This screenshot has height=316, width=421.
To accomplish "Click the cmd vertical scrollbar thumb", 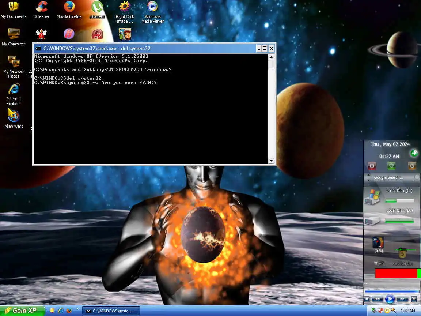I will click(271, 64).
